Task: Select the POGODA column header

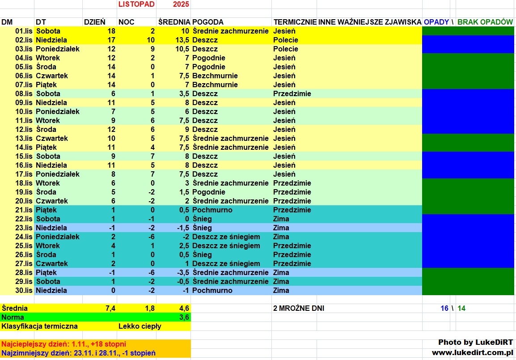Action: [208, 22]
